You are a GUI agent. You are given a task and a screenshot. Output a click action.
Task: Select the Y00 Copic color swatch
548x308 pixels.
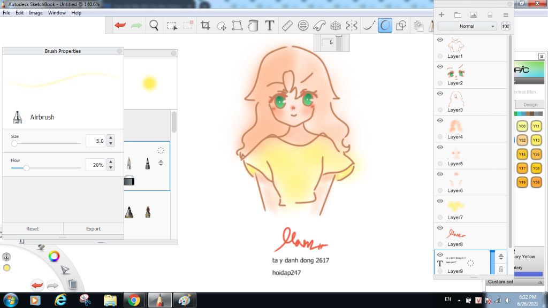tap(522, 126)
